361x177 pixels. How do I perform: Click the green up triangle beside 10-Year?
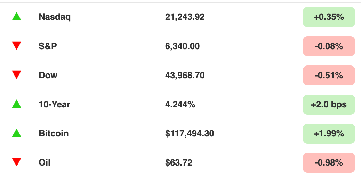(17, 104)
